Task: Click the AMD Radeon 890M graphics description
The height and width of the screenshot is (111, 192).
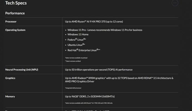Action: pyautogui.click(x=119, y=80)
